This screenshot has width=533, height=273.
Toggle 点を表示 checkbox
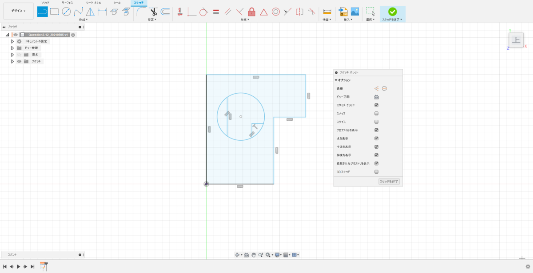coord(377,138)
